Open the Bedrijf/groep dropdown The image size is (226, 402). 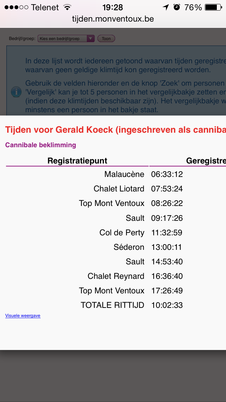[66, 39]
